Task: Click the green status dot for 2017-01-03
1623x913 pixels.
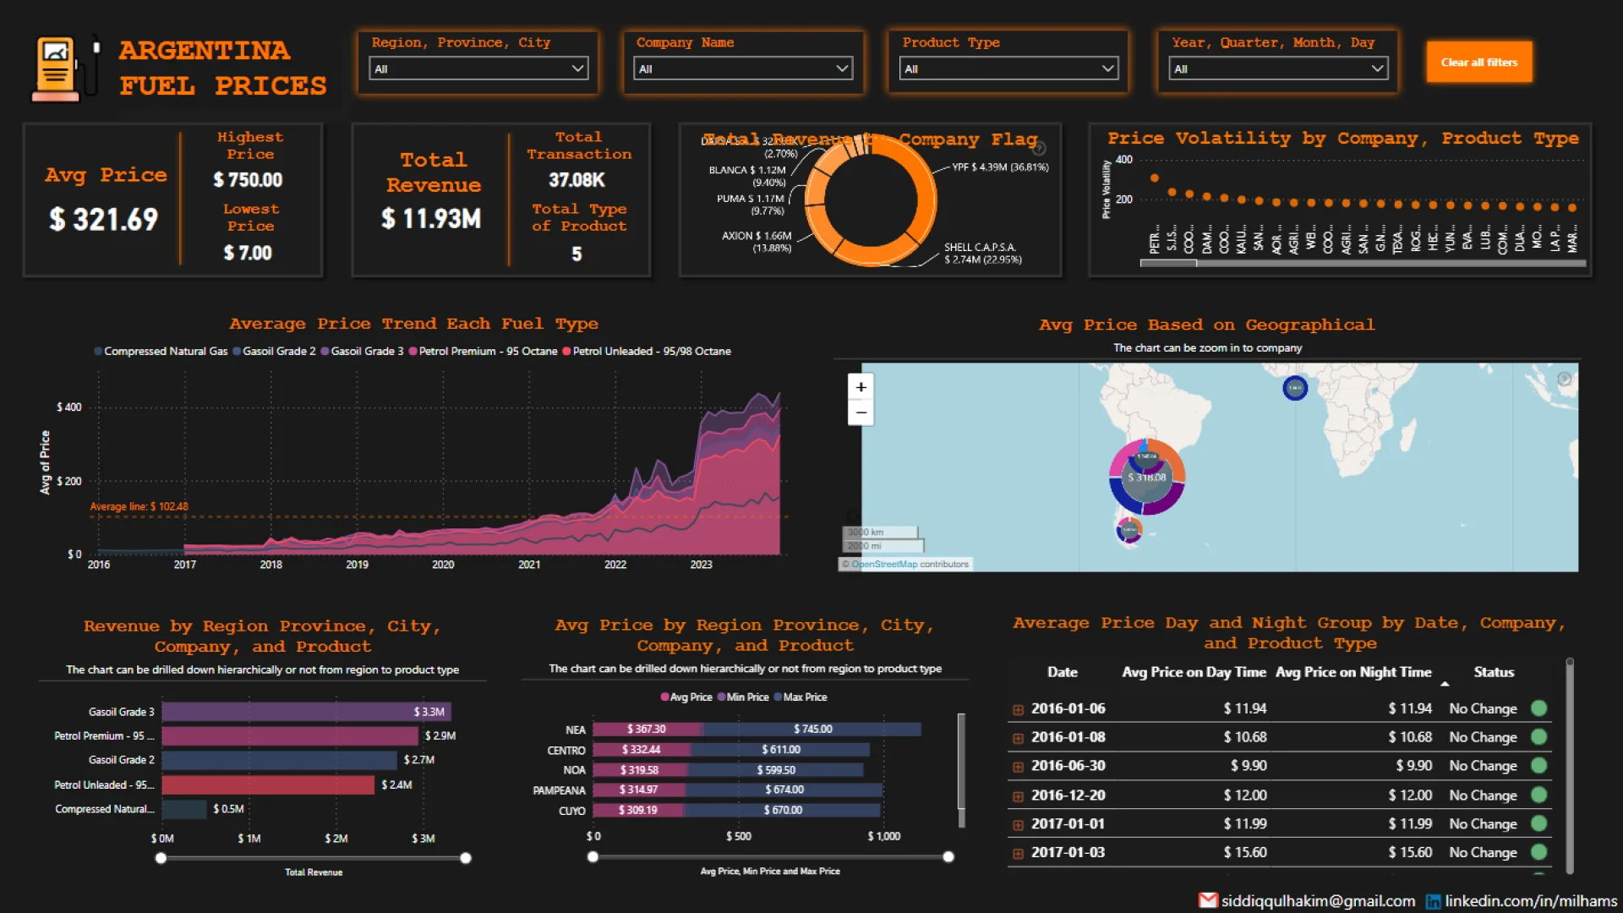Action: [x=1539, y=853]
